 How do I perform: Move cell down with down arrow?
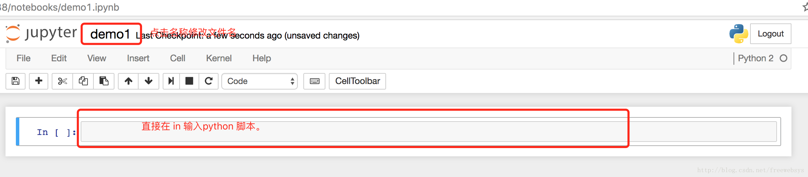coord(149,81)
